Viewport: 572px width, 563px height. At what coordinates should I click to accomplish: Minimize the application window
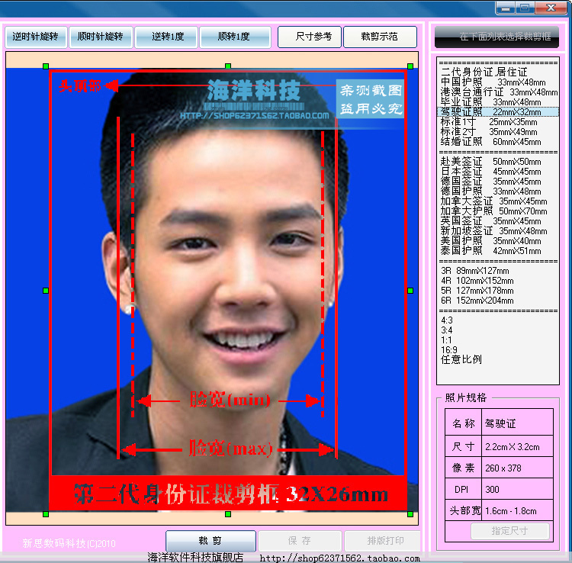[506, 8]
